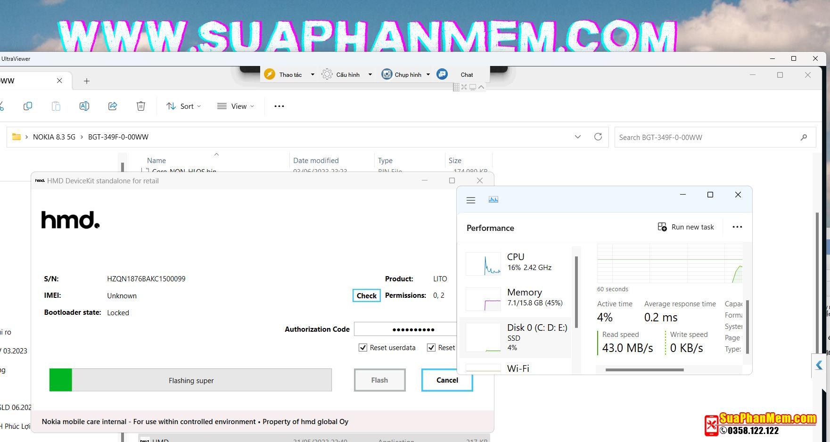The image size is (830, 442).
Task: Open the address bar history dropdown chevron
Action: click(578, 137)
